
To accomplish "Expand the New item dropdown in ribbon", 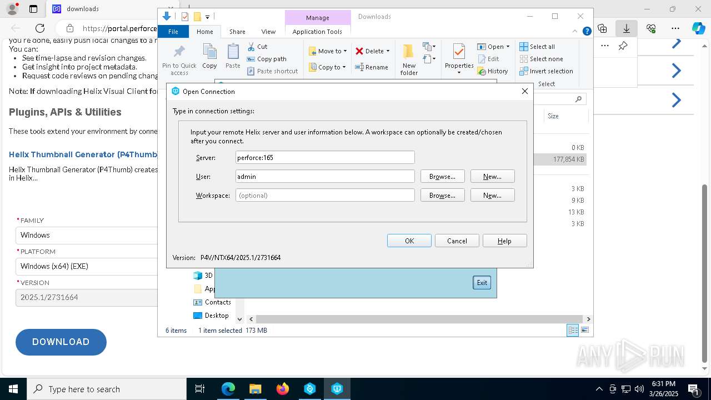I will 429,46.
